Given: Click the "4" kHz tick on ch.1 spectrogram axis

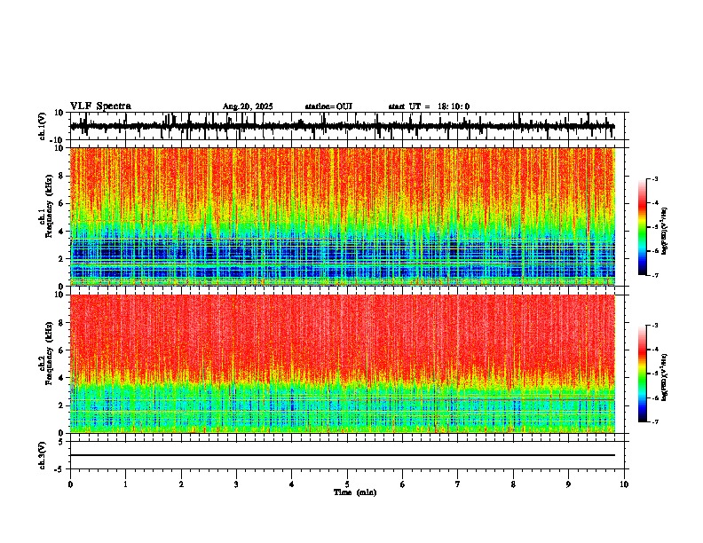Looking at the screenshot, I should (62, 232).
